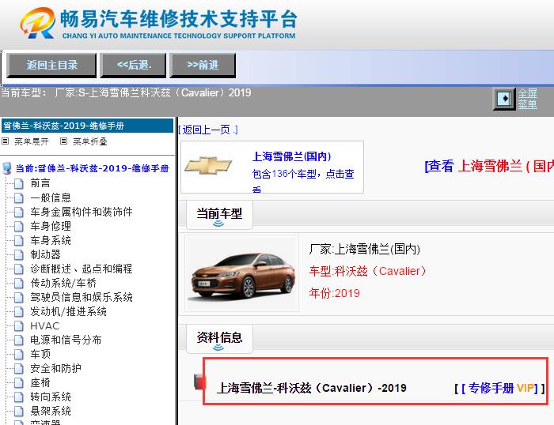
Task: Open the 座椅 tree item
Action: 40,382
